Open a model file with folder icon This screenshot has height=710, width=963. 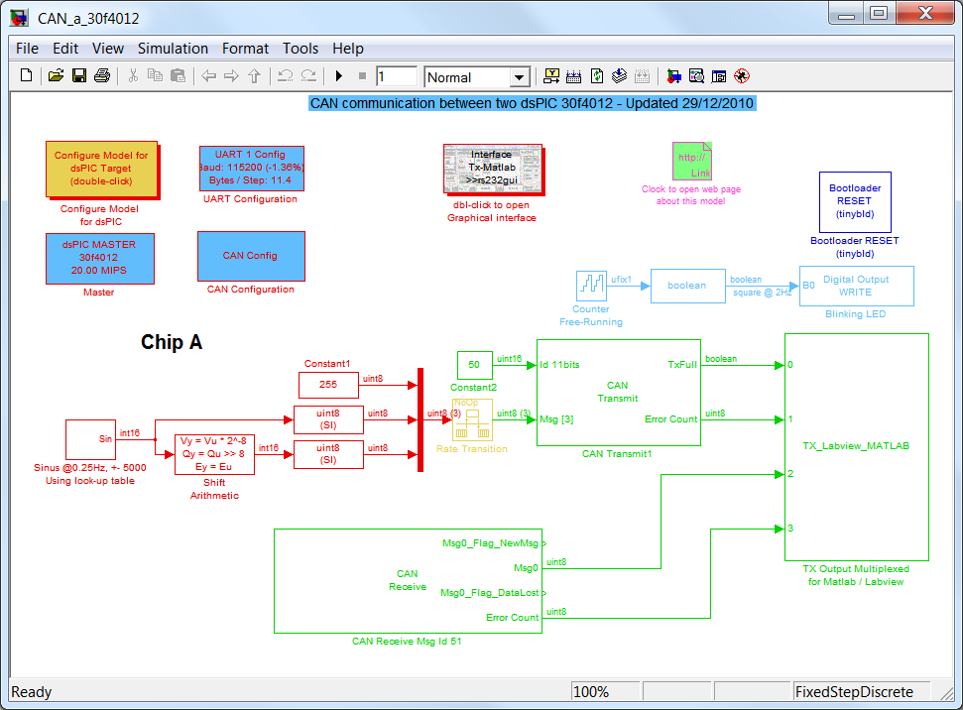click(56, 76)
